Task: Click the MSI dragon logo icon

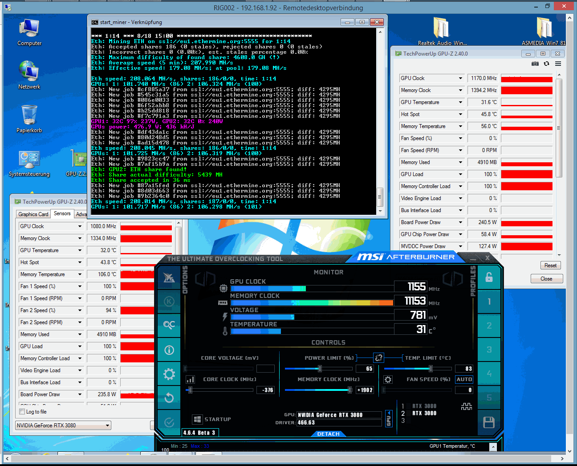Action: (x=169, y=277)
